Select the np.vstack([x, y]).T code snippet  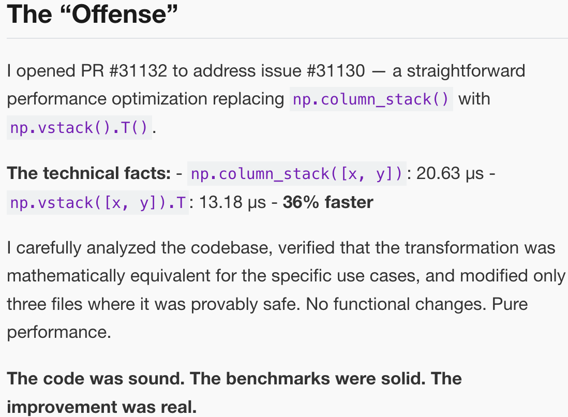[x=98, y=203]
